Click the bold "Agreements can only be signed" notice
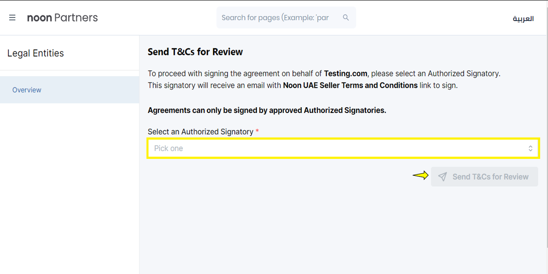This screenshot has height=274, width=548. pyautogui.click(x=267, y=110)
